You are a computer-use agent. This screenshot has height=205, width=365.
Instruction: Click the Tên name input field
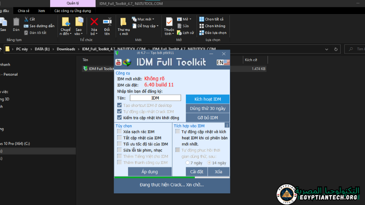point(155,98)
